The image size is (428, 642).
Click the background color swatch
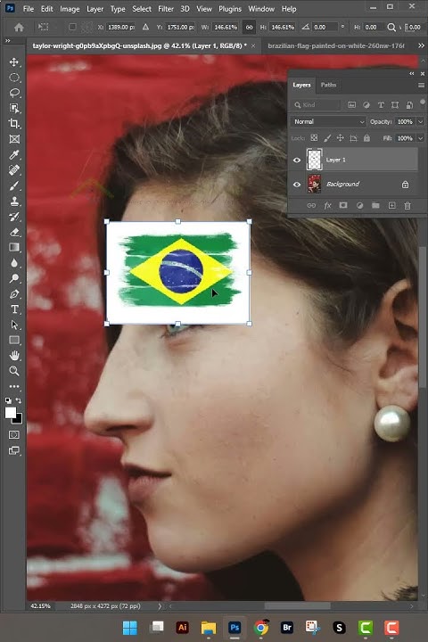click(x=19, y=420)
